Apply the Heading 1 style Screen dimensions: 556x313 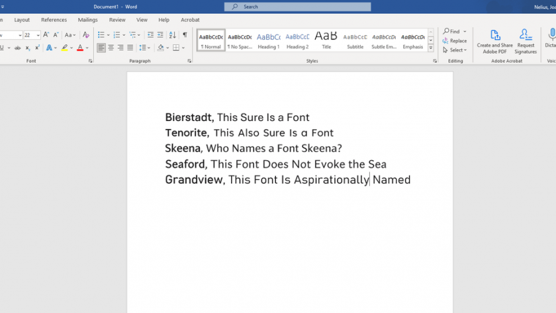click(x=269, y=40)
